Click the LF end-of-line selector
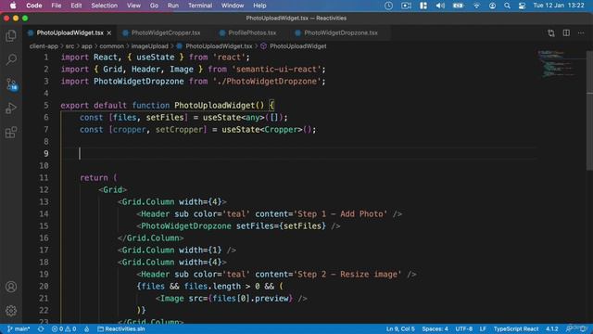The width and height of the screenshot is (593, 334). pyautogui.click(x=483, y=328)
